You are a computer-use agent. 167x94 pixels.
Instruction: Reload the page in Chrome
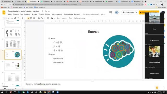point(8,5)
